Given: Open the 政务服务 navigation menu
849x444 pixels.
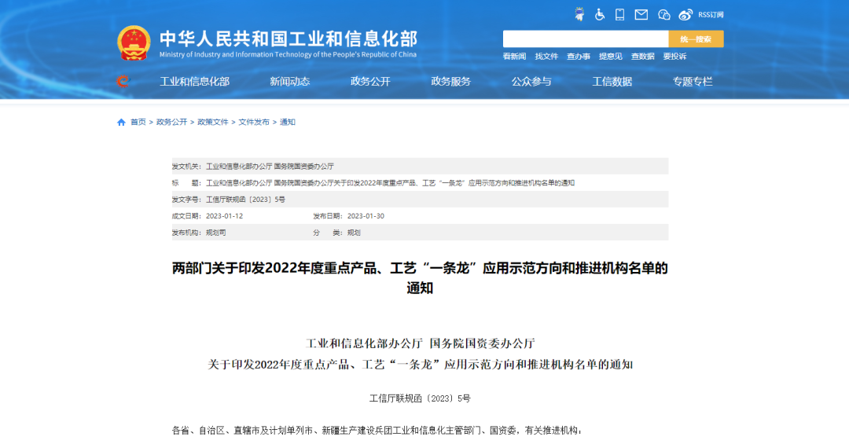Looking at the screenshot, I should [451, 82].
